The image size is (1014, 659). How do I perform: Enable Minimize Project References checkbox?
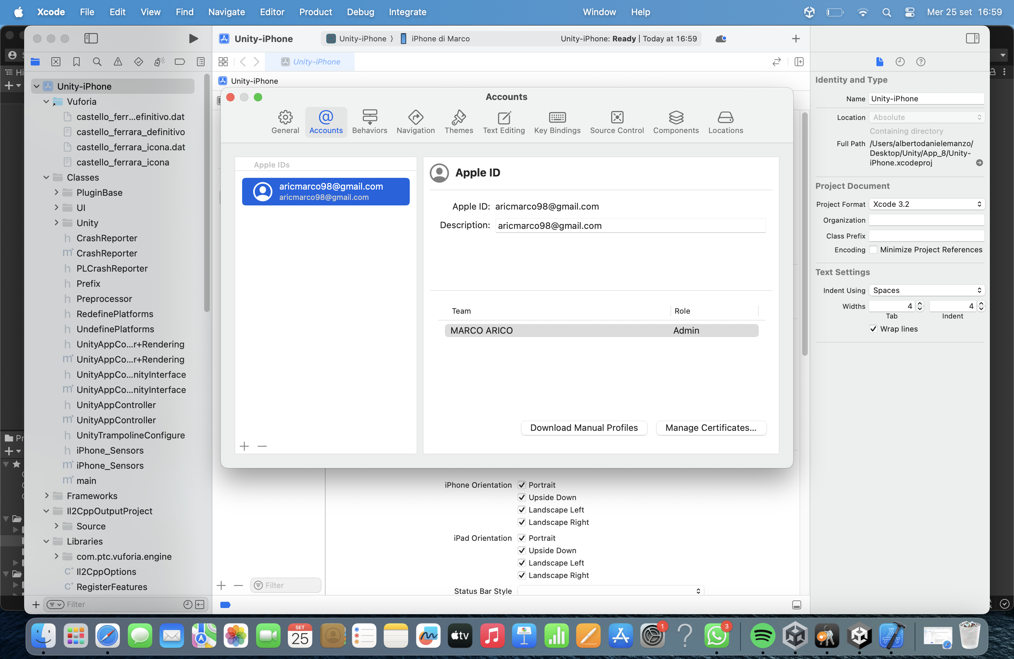[x=873, y=250]
